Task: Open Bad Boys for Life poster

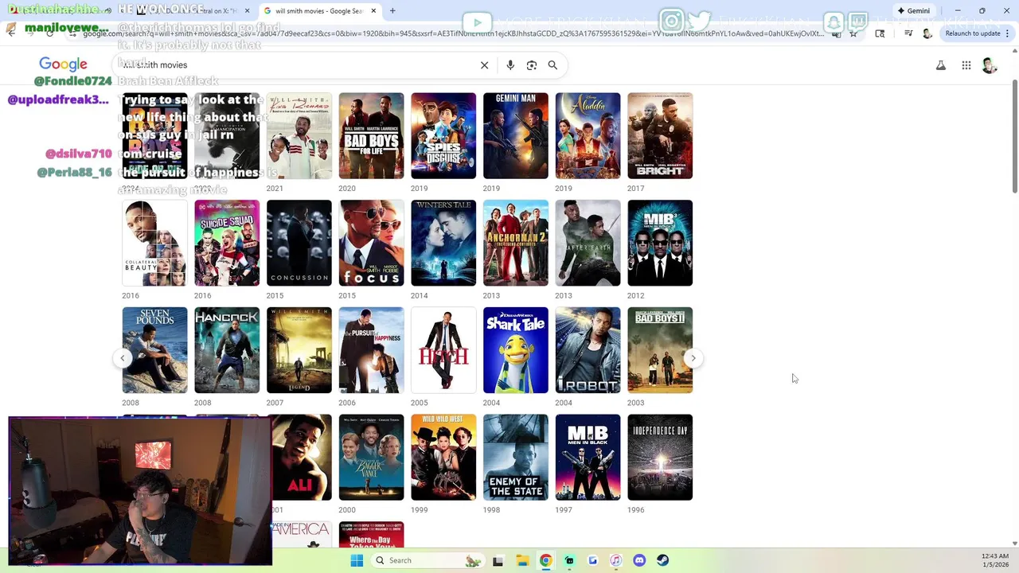Action: pyautogui.click(x=371, y=136)
